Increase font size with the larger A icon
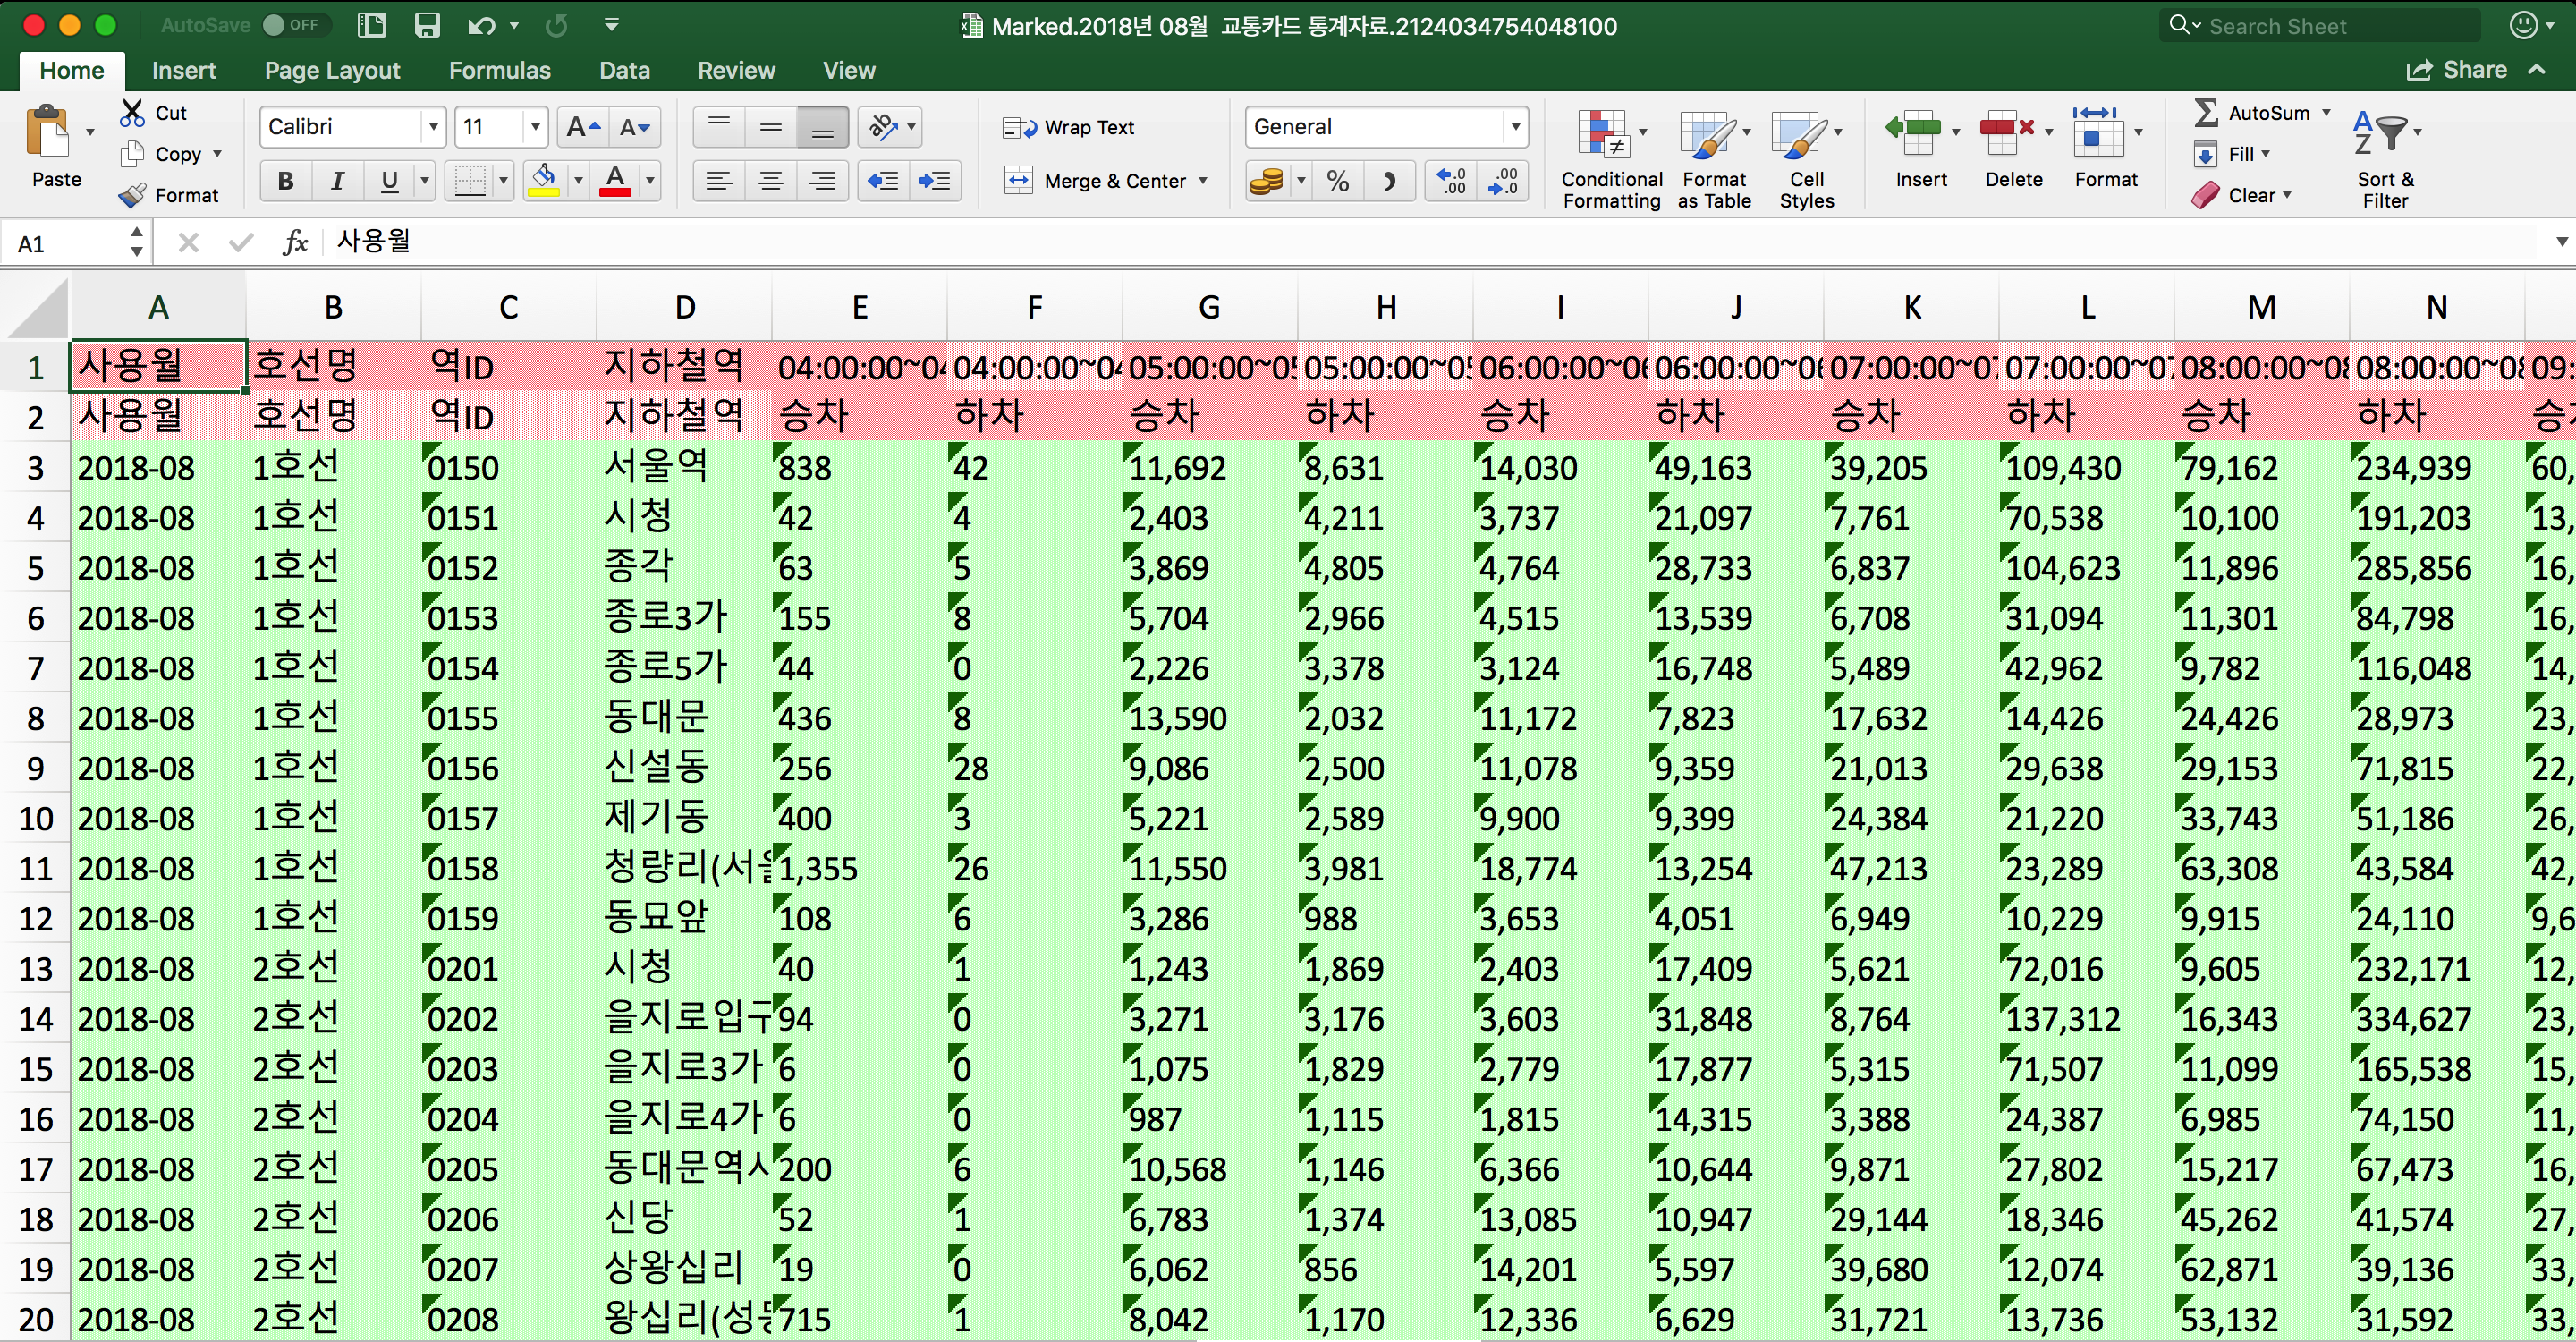This screenshot has width=2576, height=1342. tap(581, 127)
